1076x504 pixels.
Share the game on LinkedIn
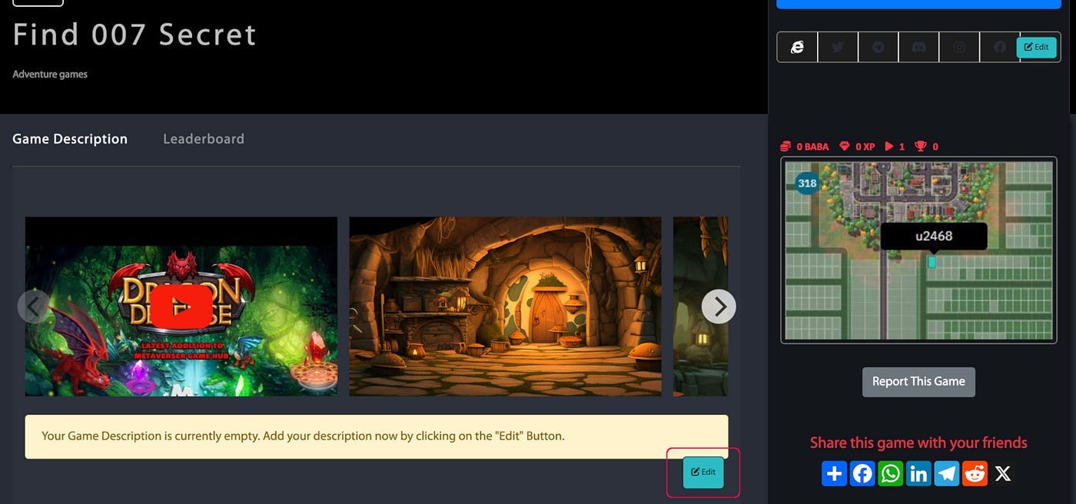pos(918,473)
